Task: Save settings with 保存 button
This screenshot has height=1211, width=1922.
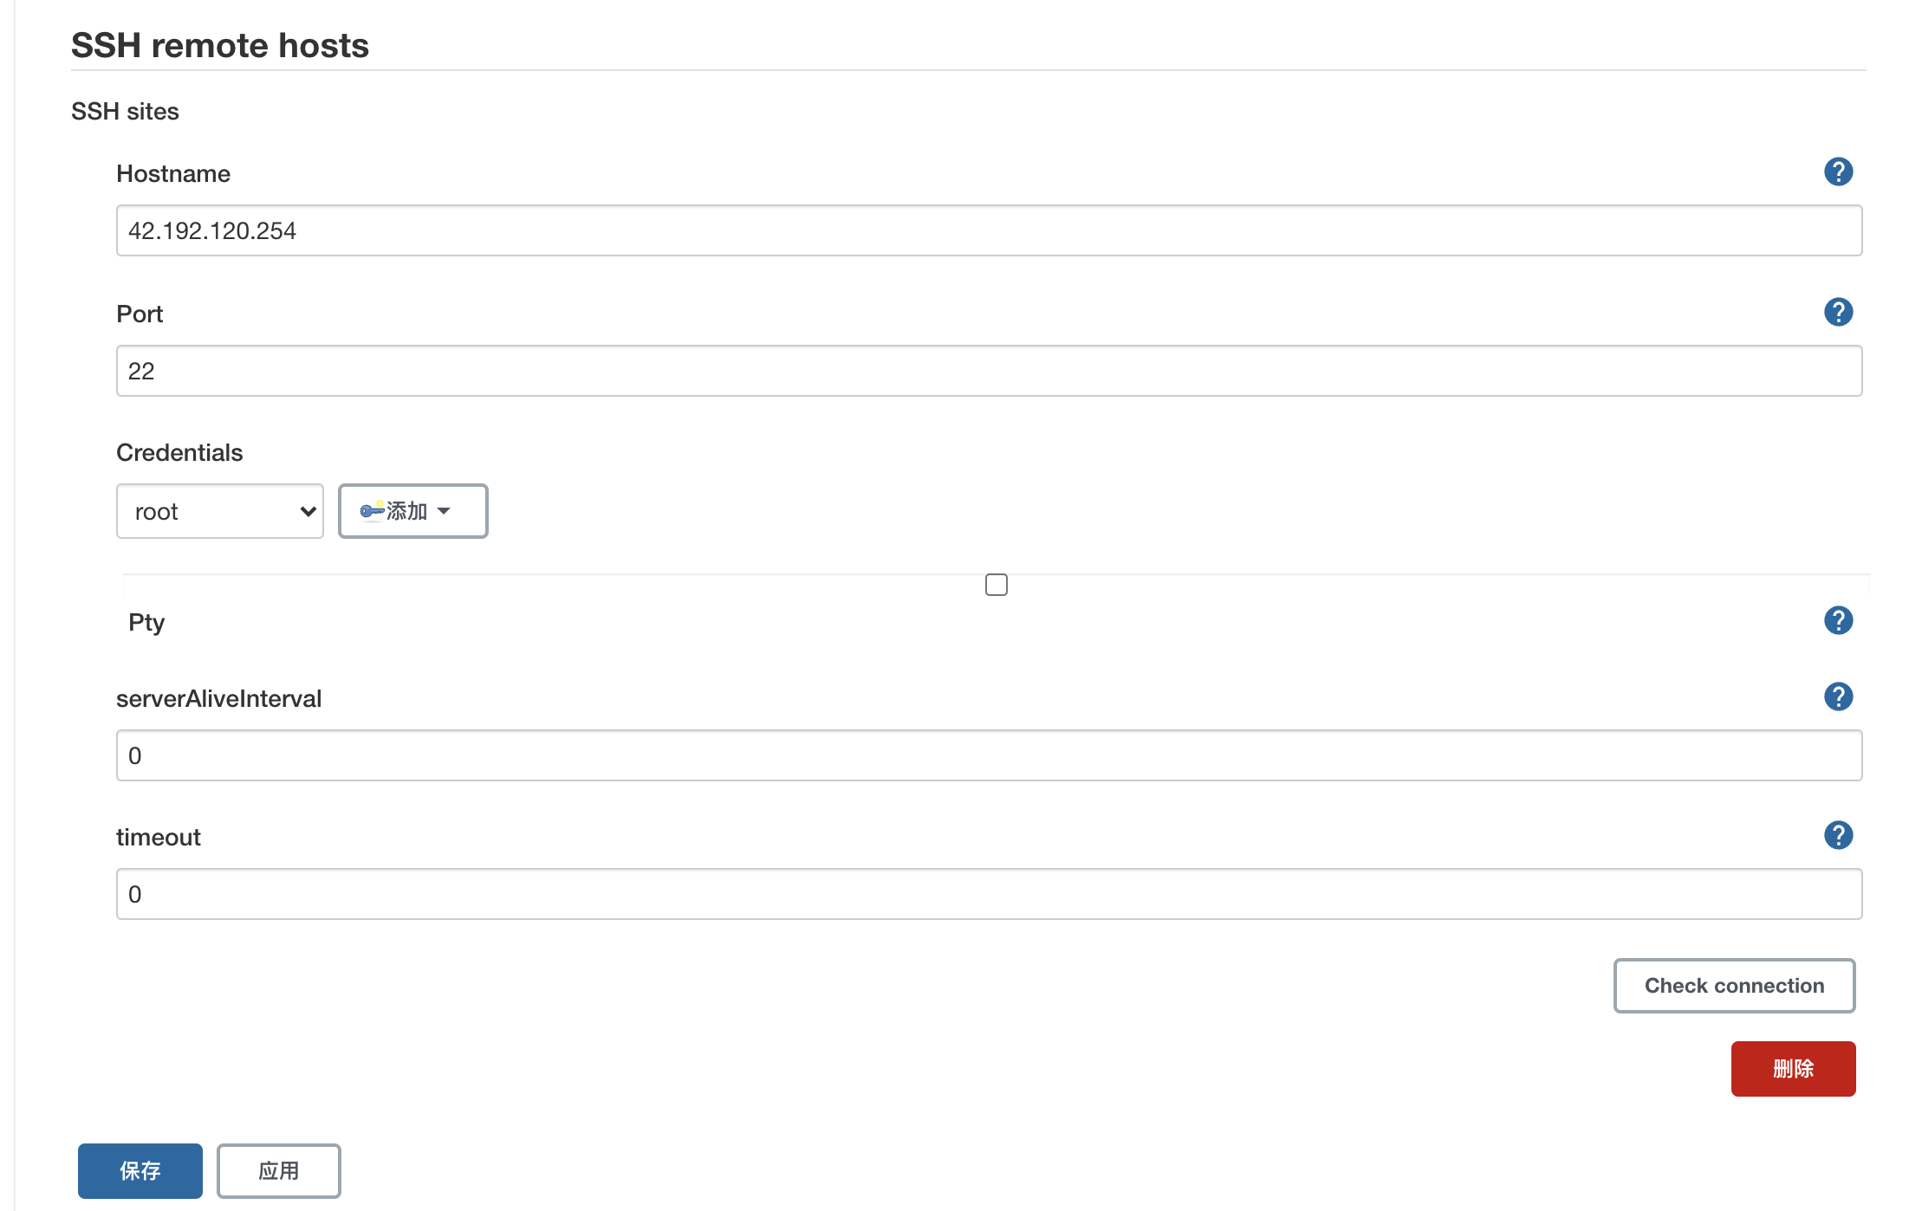Action: [140, 1169]
